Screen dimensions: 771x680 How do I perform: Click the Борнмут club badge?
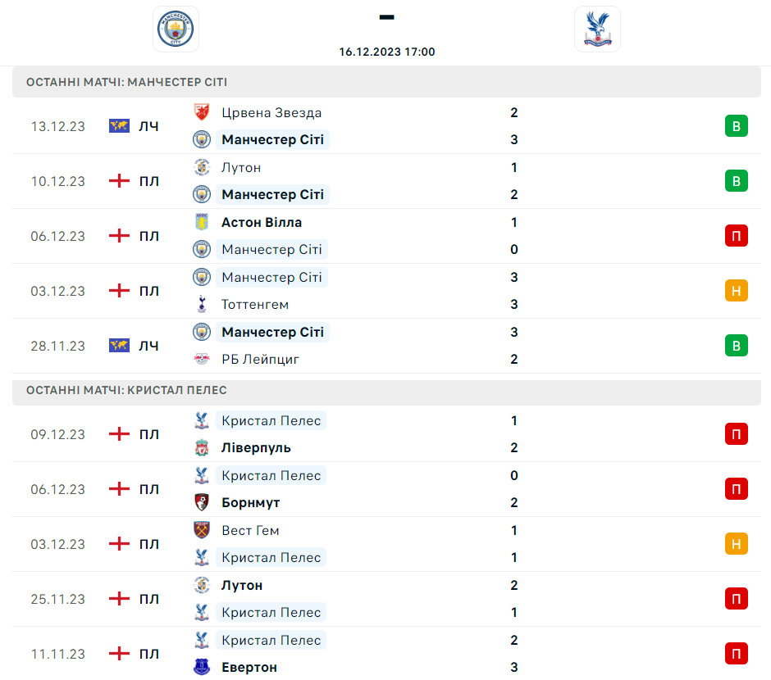click(x=202, y=502)
